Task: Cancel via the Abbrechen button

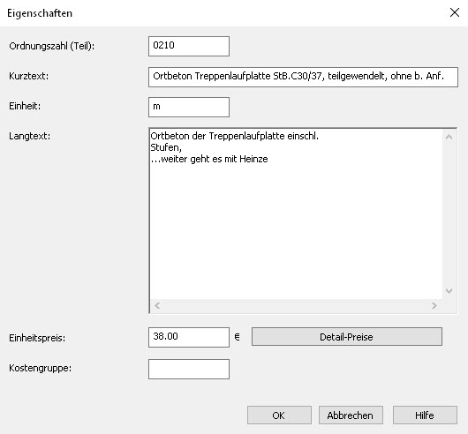Action: pyautogui.click(x=351, y=415)
